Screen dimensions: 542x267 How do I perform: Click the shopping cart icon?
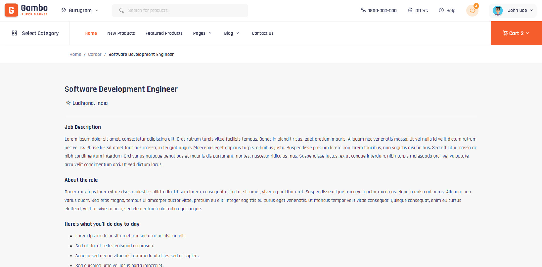coord(505,33)
